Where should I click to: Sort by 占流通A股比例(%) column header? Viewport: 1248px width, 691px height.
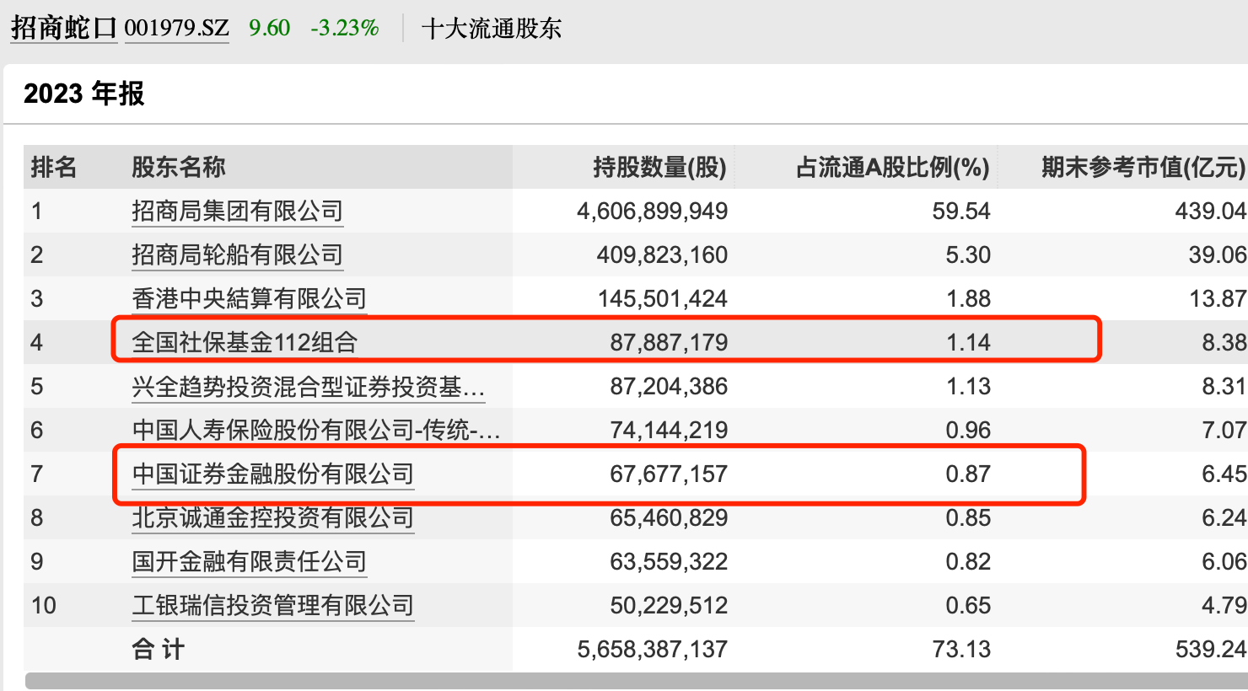(896, 167)
